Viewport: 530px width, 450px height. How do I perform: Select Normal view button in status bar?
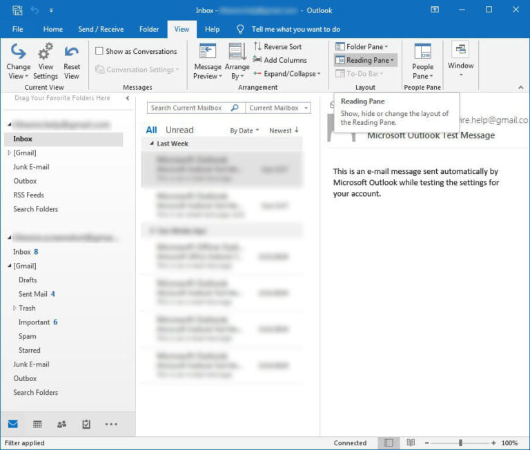389,442
